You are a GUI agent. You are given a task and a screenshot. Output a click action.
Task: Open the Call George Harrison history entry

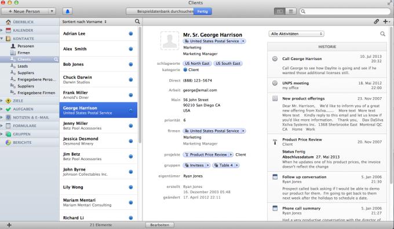pyautogui.click(x=327, y=64)
